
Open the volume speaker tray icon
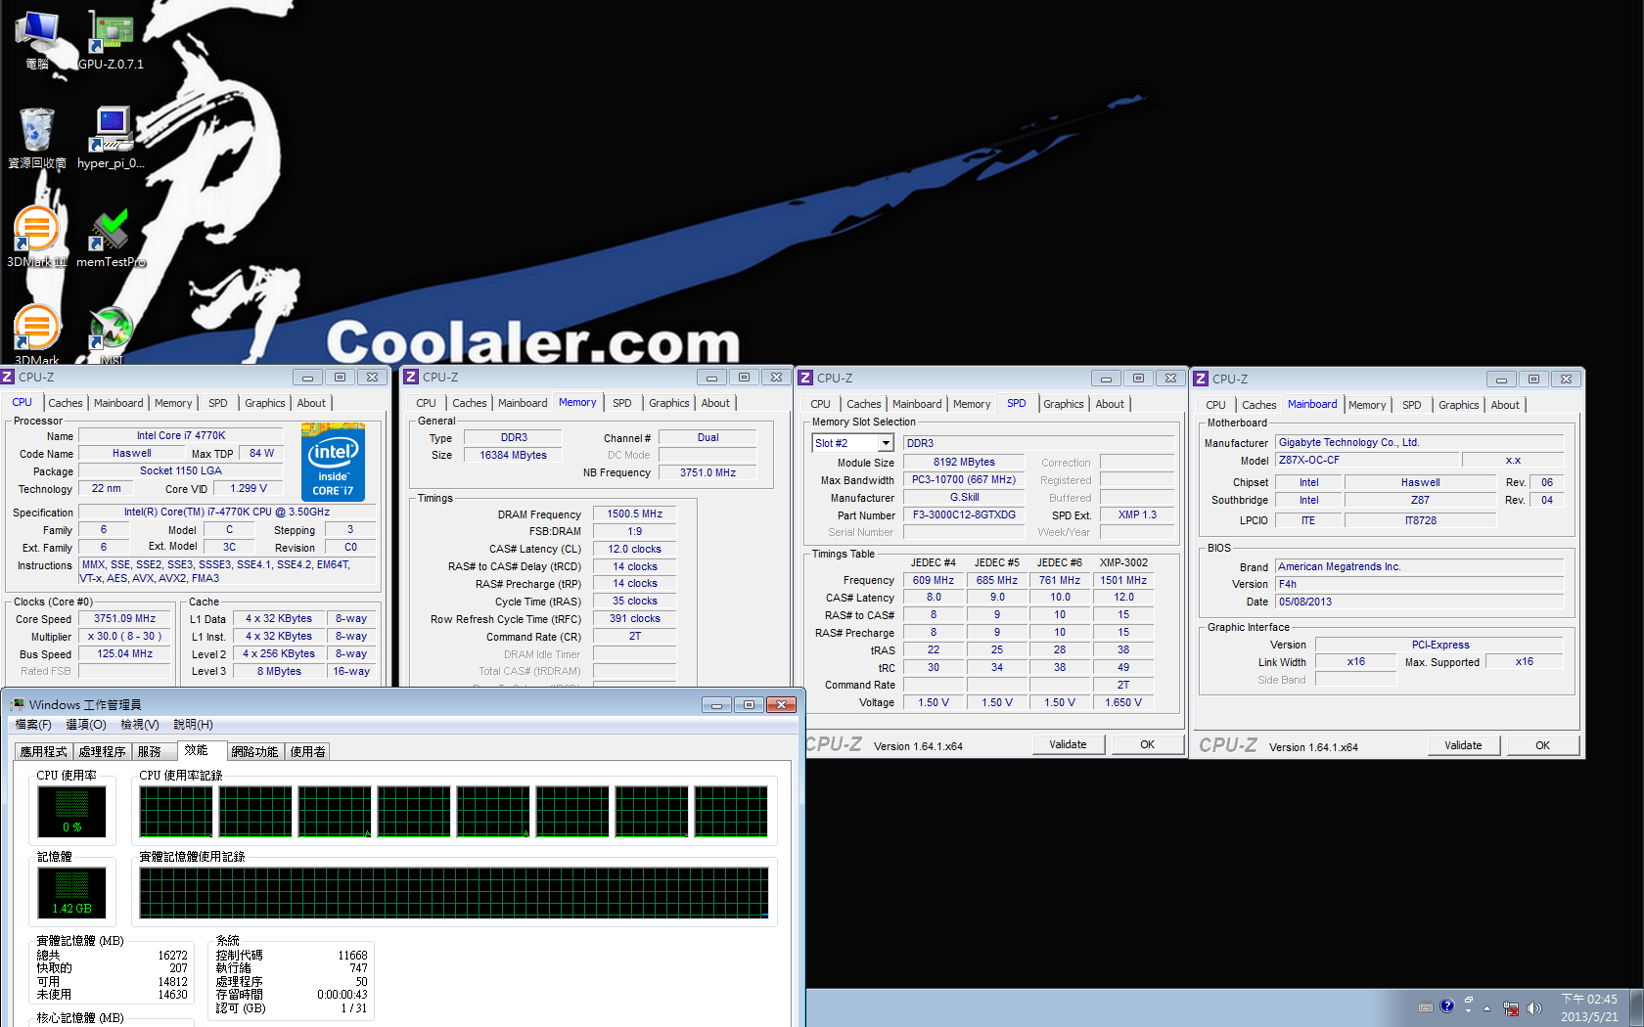pyautogui.click(x=1533, y=1007)
